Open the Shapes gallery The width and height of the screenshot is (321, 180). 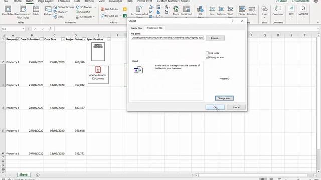click(x=61, y=12)
